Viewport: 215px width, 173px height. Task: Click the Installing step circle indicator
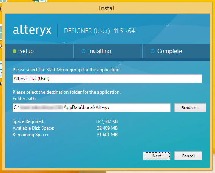83,51
